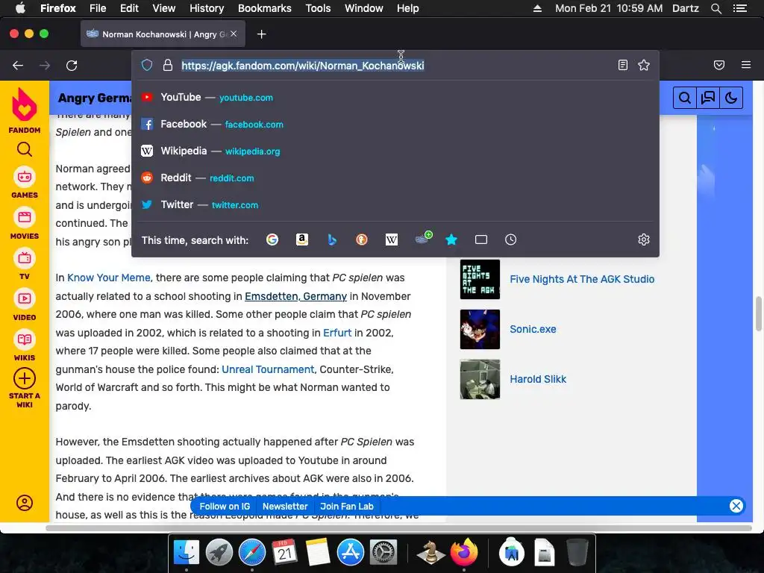The image size is (764, 573).
Task: Search bookmarks with blue star icon
Action: tap(451, 239)
